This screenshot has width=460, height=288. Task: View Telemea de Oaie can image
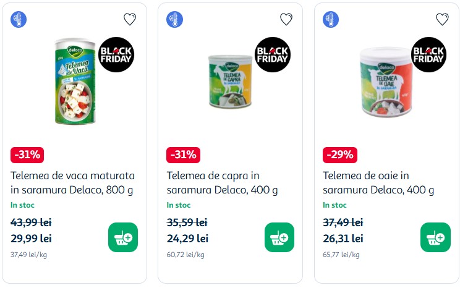[385, 81]
